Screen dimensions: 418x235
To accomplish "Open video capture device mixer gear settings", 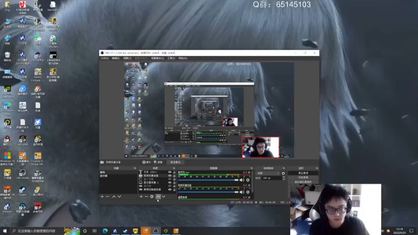I will click(x=248, y=192).
